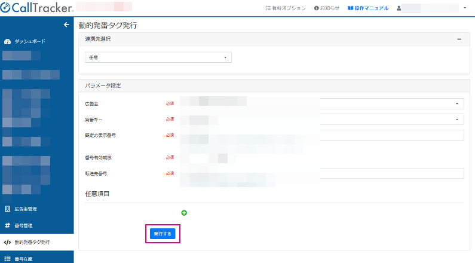
Task: Add an optional item with the green plus
Action: (184, 213)
